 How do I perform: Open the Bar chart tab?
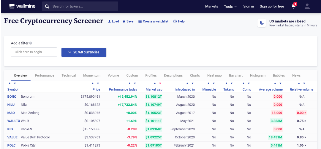pos(236,75)
